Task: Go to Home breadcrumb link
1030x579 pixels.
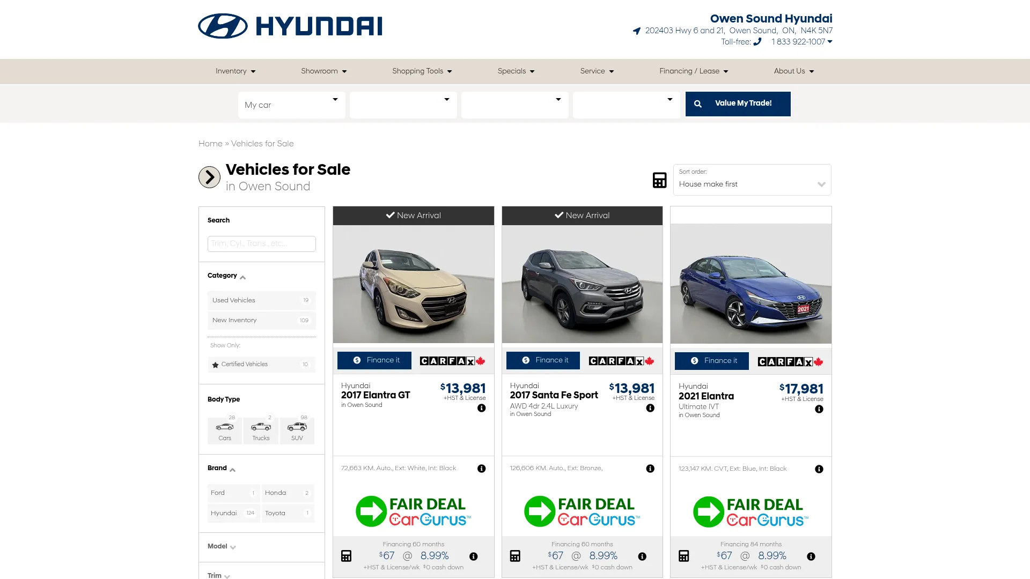Action: pos(210,144)
